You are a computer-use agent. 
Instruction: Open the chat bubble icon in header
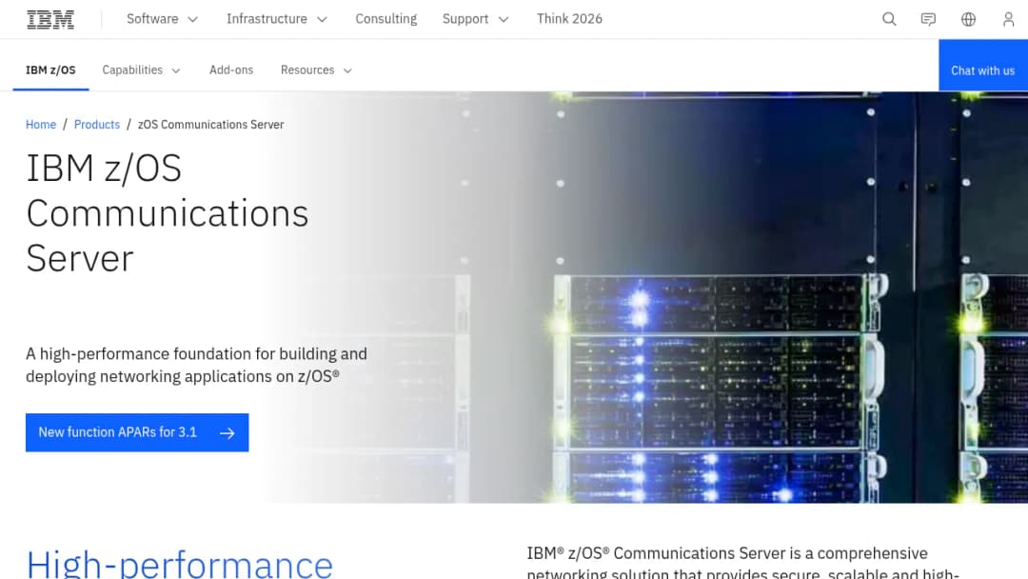pyautogui.click(x=928, y=19)
